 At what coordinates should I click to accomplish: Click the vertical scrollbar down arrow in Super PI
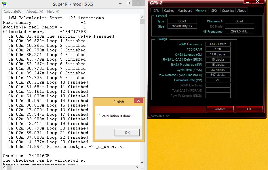[142, 163]
